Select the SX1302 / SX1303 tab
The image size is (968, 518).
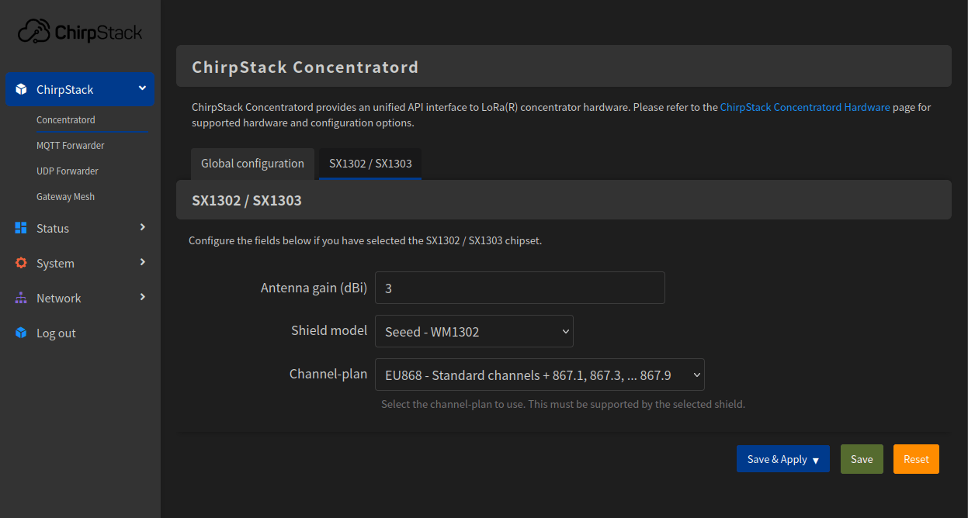[x=370, y=164]
